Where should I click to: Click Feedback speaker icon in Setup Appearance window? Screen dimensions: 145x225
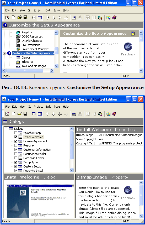point(128,46)
